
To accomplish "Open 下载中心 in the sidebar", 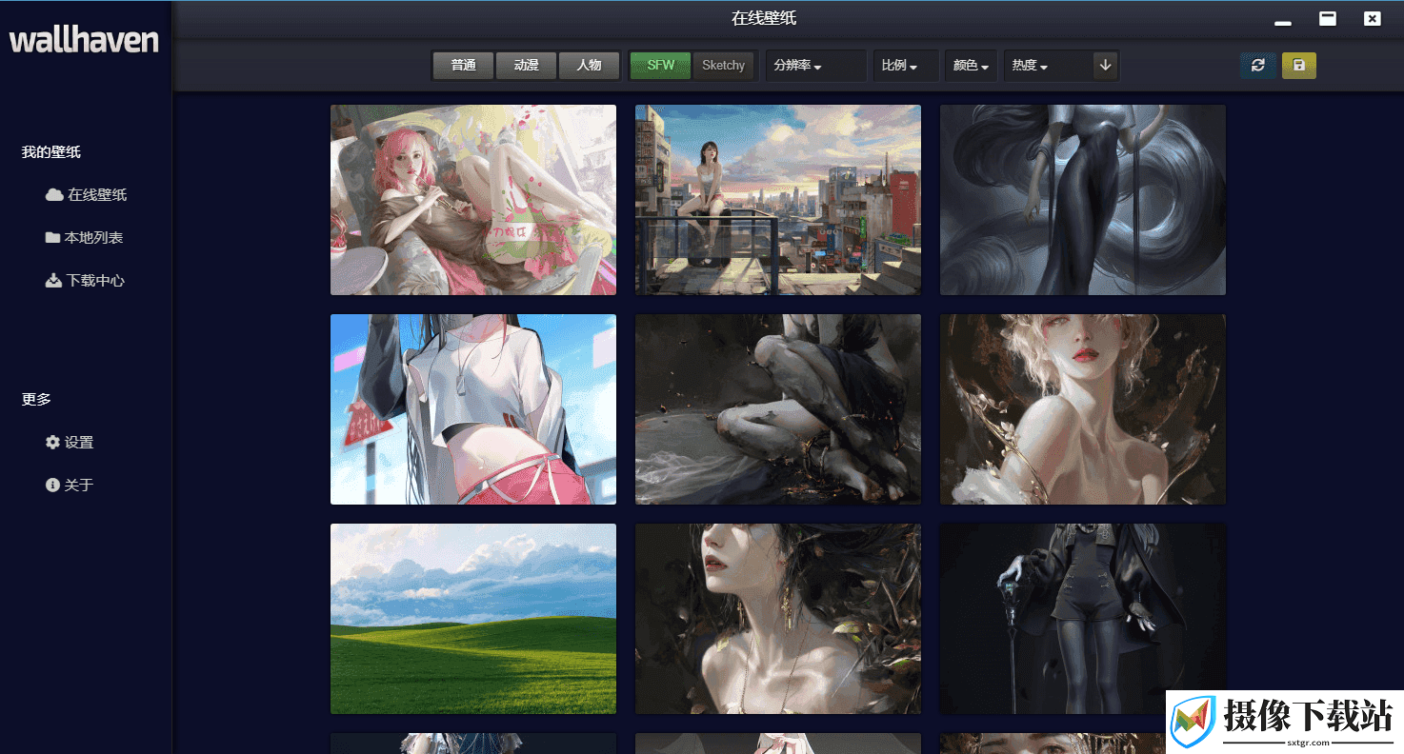I will click(86, 280).
